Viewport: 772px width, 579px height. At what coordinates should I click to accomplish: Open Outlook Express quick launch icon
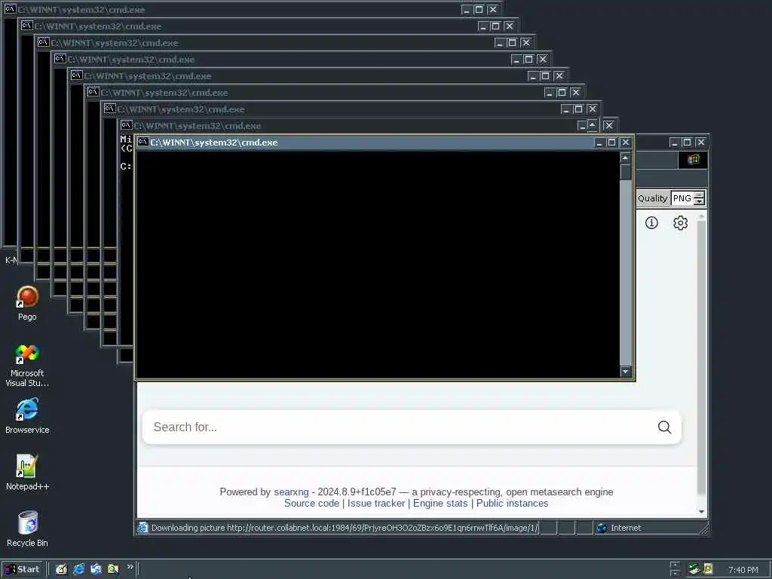[x=96, y=569]
